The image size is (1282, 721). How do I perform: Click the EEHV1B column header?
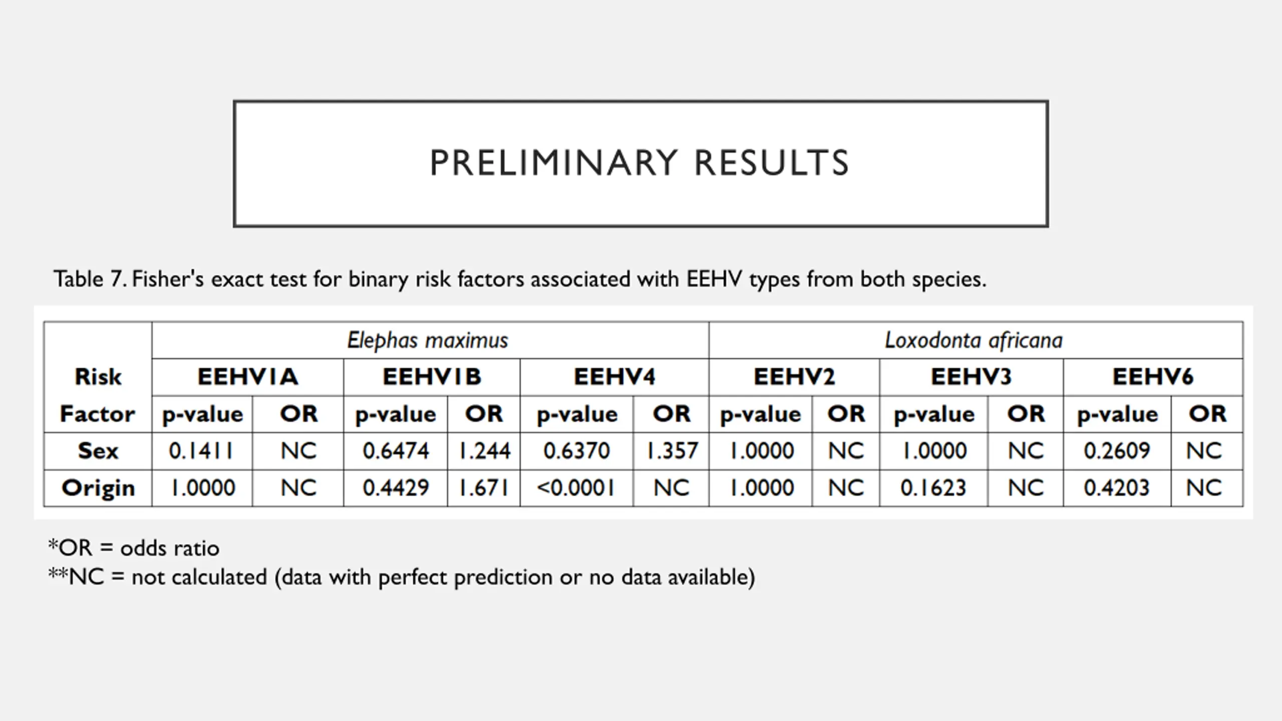(x=432, y=377)
